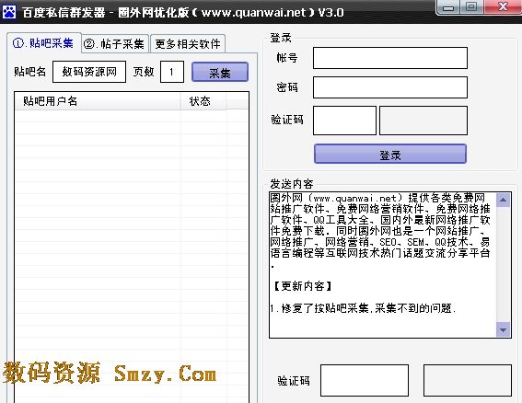The height and width of the screenshot is (403, 522).
Task: Click the 状态 column header
Action: (203, 101)
